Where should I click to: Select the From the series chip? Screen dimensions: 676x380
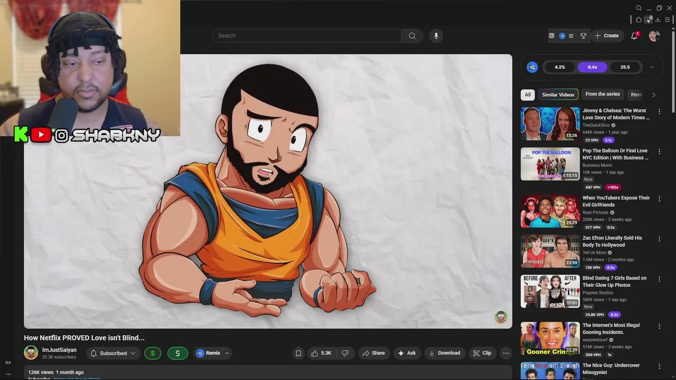pos(603,94)
